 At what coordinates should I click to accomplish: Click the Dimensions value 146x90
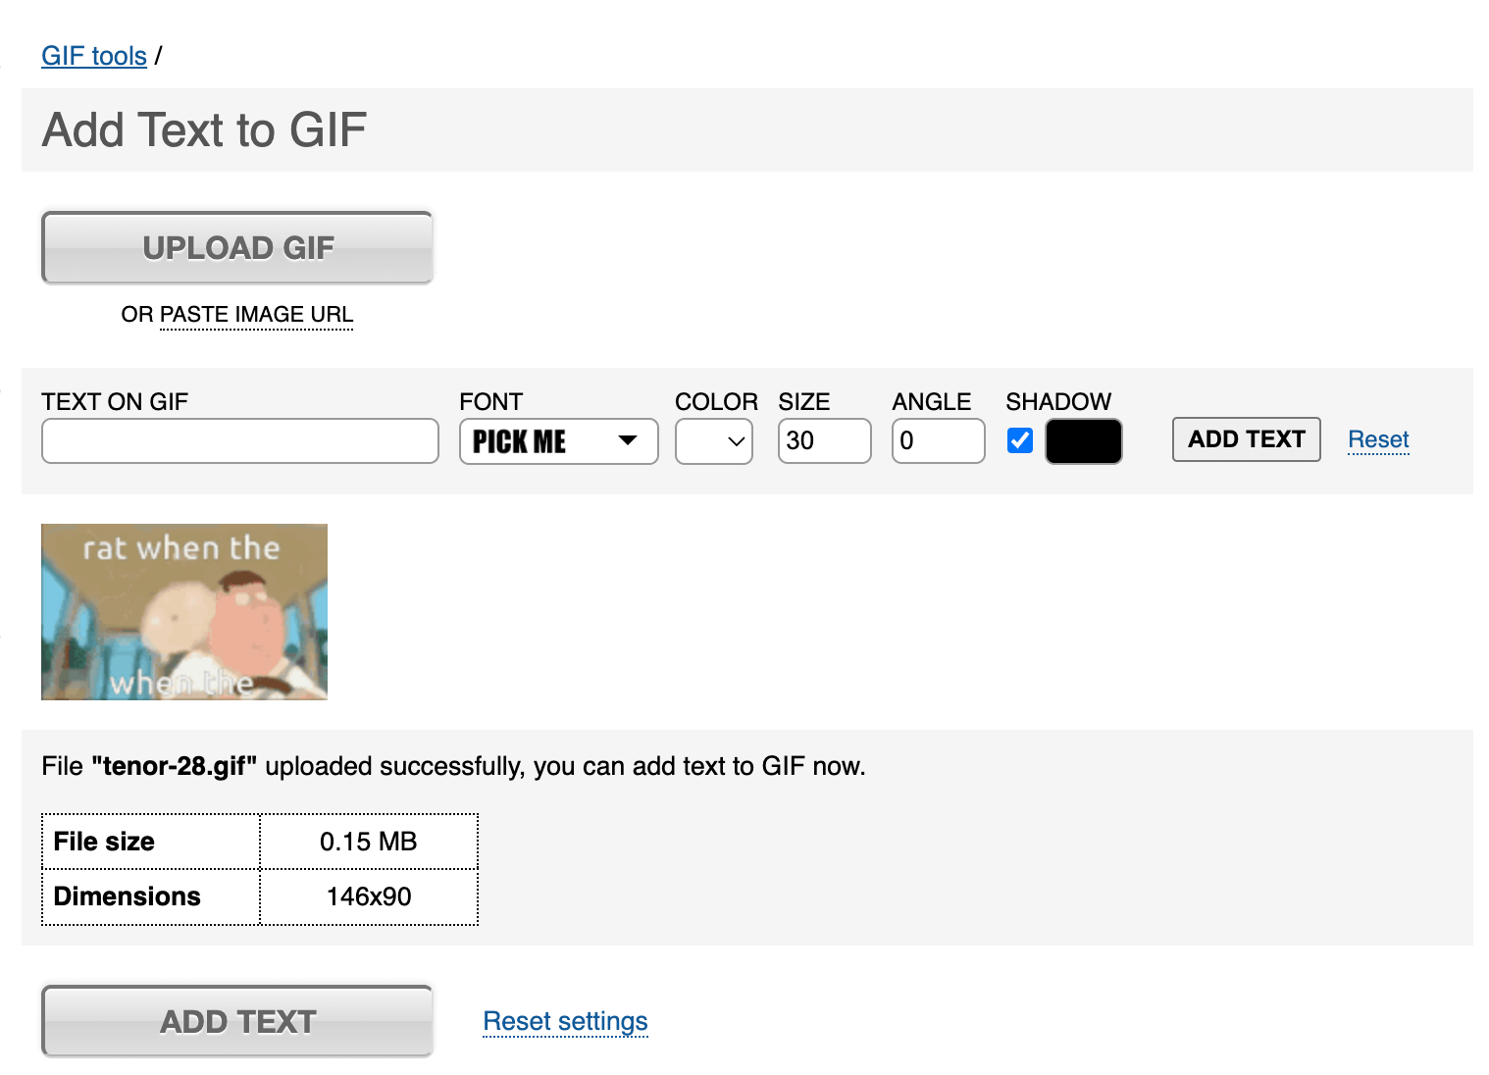[369, 896]
